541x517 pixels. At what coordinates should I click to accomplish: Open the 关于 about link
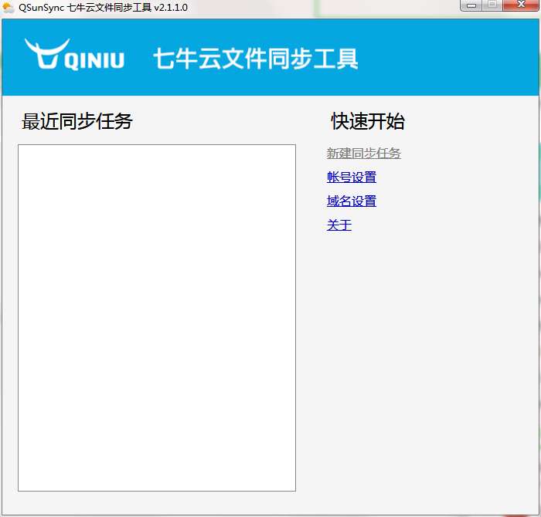(x=339, y=225)
